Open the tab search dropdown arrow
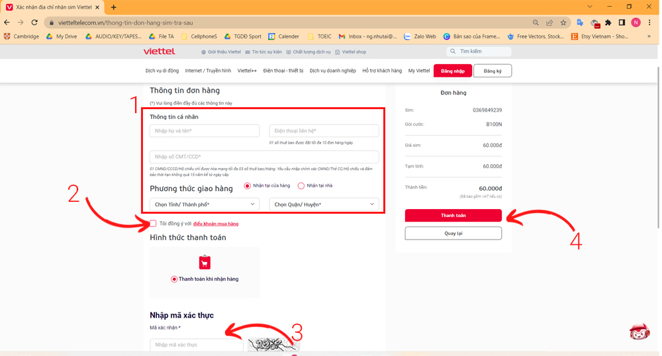 [x=590, y=7]
